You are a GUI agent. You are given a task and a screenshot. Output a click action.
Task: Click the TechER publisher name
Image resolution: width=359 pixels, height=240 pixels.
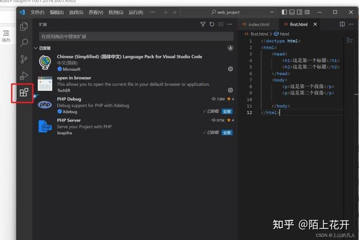pos(64,90)
